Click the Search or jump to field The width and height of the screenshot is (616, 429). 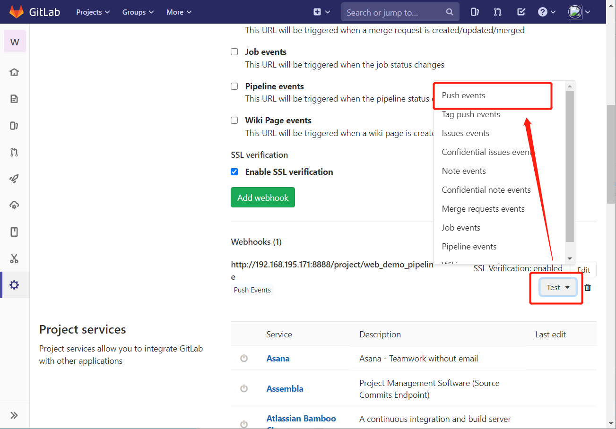click(x=400, y=12)
